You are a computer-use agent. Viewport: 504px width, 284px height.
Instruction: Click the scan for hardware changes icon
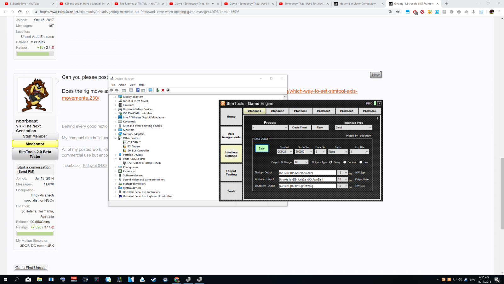[150, 90]
